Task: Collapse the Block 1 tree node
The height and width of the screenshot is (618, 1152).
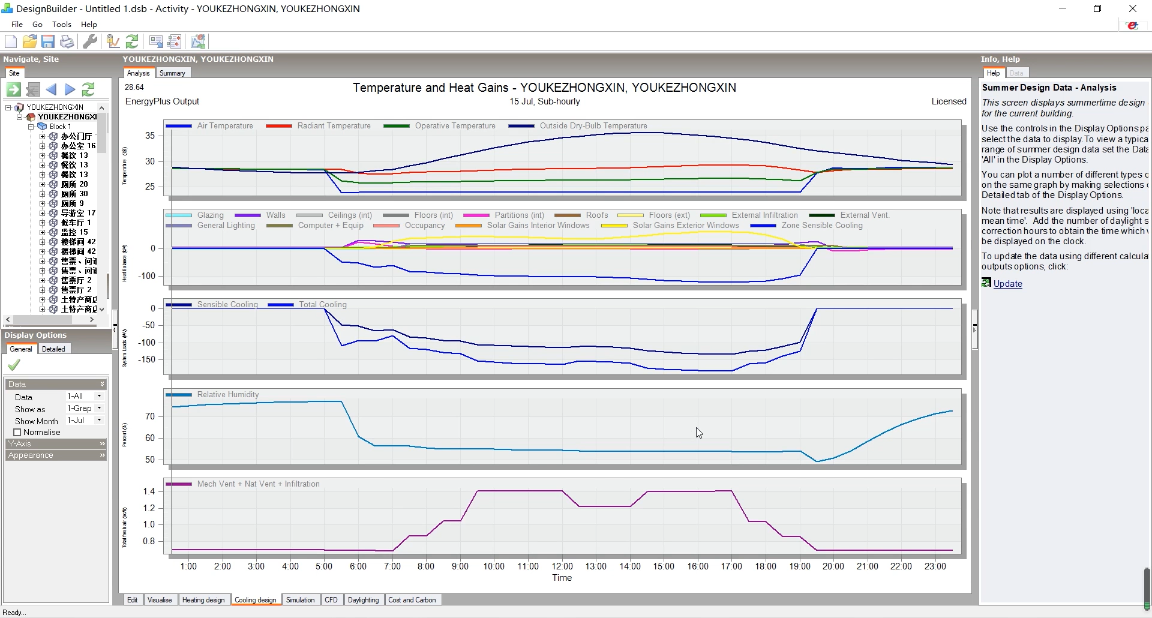Action: pyautogui.click(x=31, y=127)
